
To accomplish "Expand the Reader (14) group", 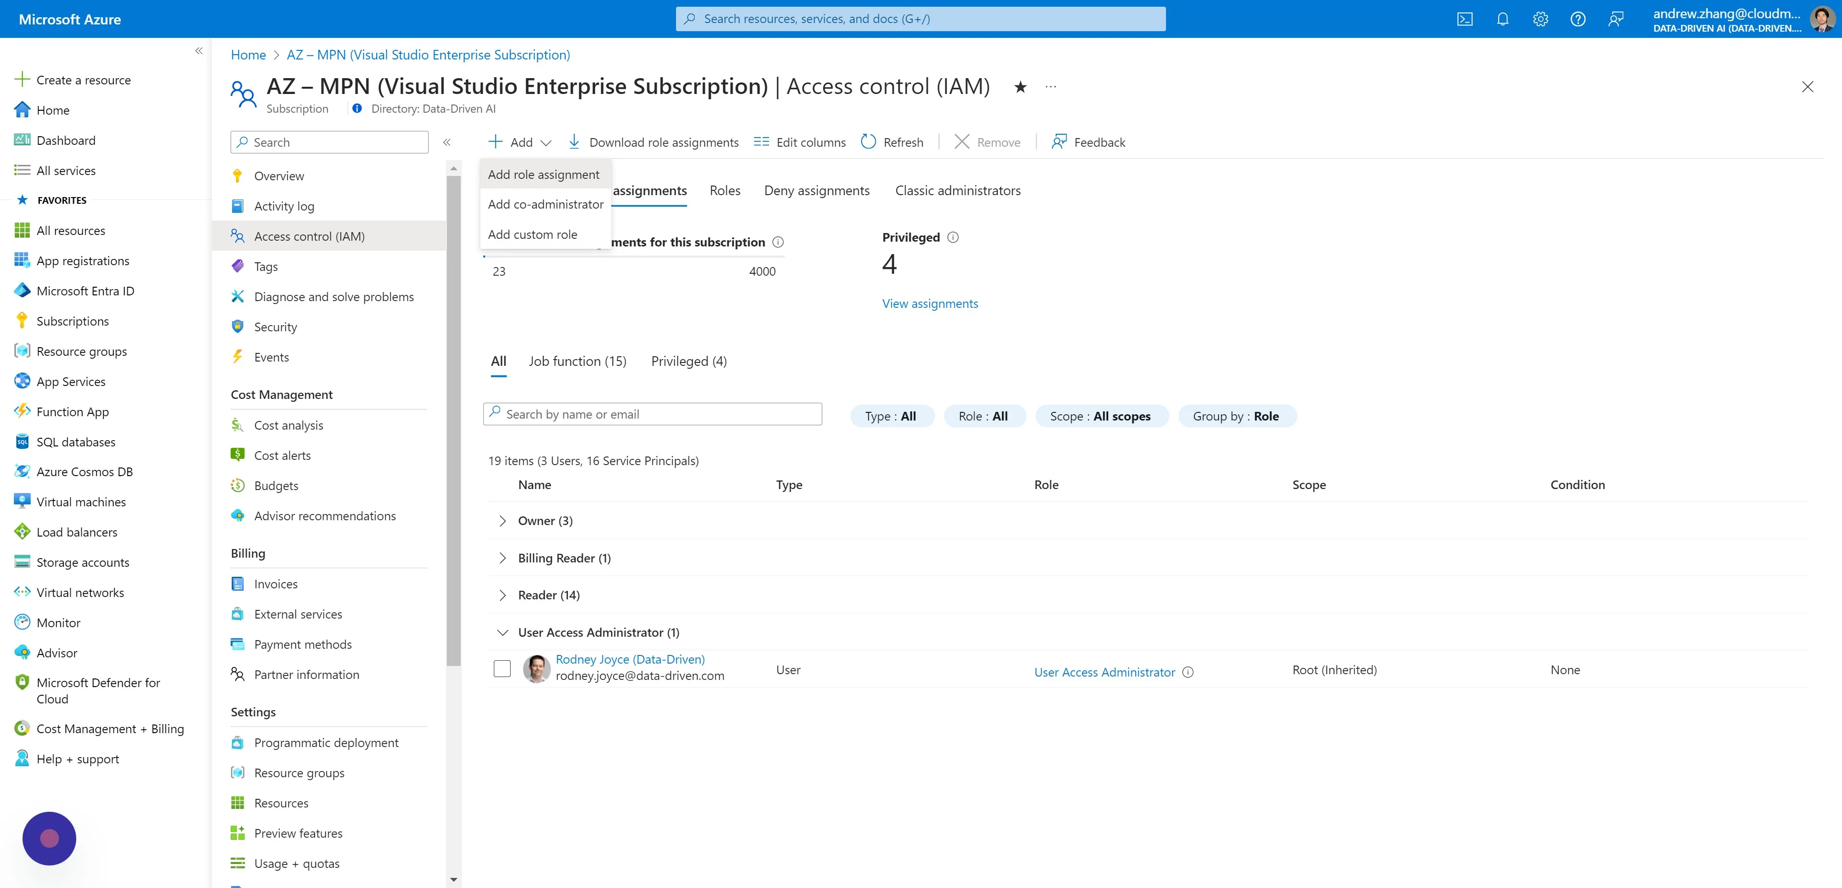I will pos(502,595).
